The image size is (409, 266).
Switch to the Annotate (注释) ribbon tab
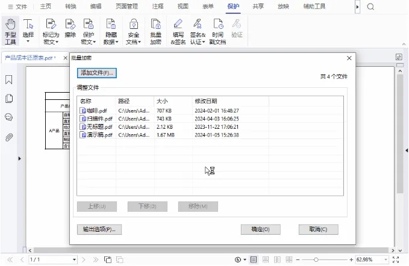(x=158, y=7)
